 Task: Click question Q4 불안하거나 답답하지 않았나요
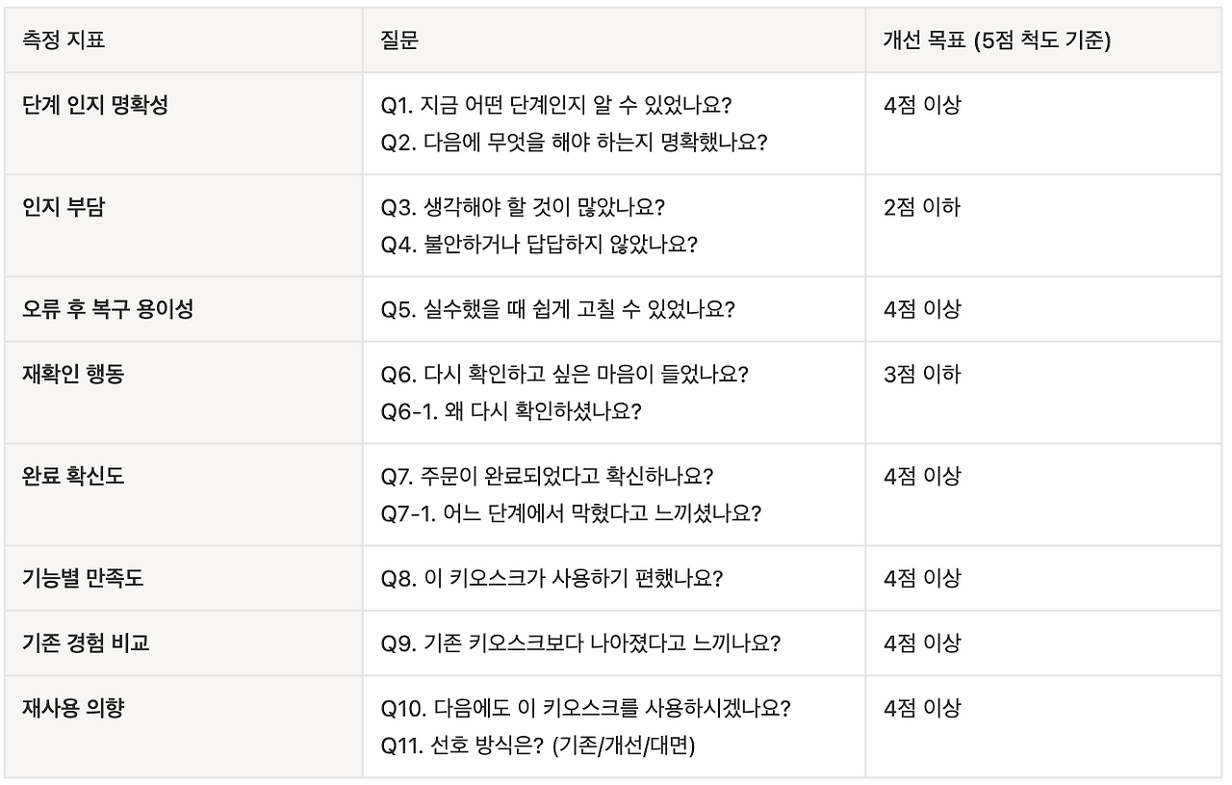[x=539, y=245]
